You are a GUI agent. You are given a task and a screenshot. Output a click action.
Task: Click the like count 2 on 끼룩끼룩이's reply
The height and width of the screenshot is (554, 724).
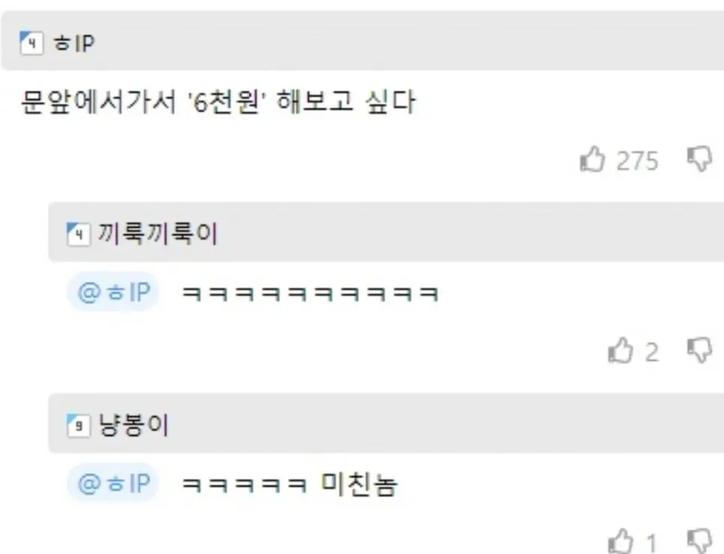[651, 353]
